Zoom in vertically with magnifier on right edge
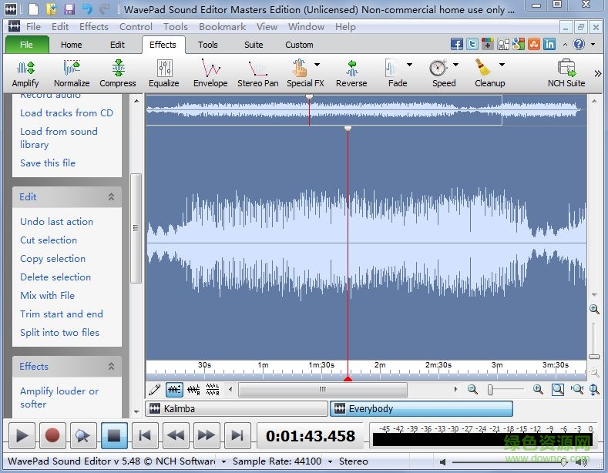 click(x=594, y=309)
